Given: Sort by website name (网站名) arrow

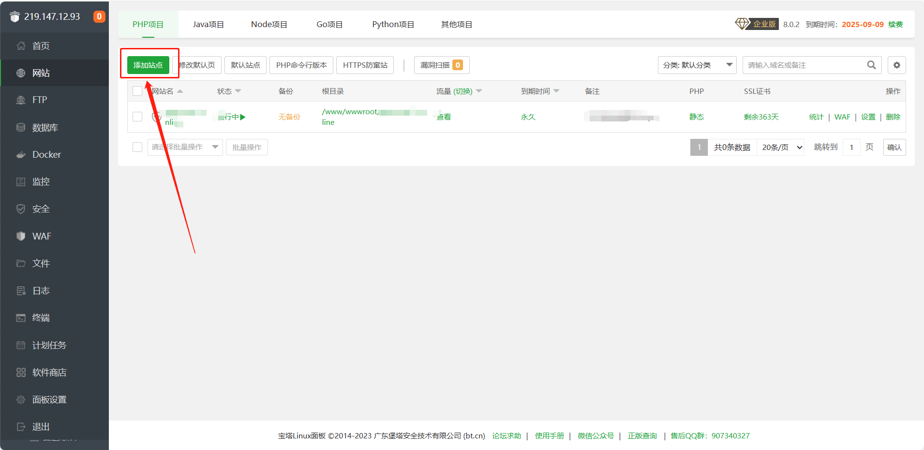Looking at the screenshot, I should click(x=180, y=91).
